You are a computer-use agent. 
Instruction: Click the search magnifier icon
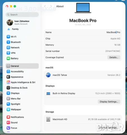tap(8, 15)
